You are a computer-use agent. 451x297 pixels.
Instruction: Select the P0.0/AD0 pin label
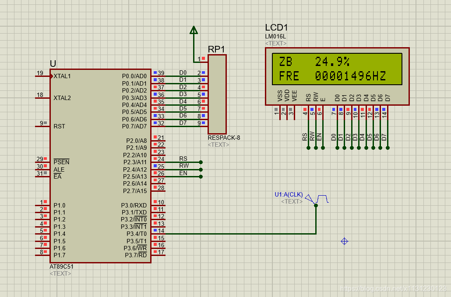click(134, 76)
